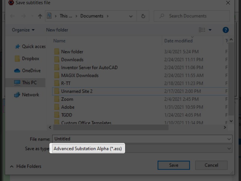The height and width of the screenshot is (181, 241).
Task: Click the New folder toolbar button
Action: (x=57, y=30)
